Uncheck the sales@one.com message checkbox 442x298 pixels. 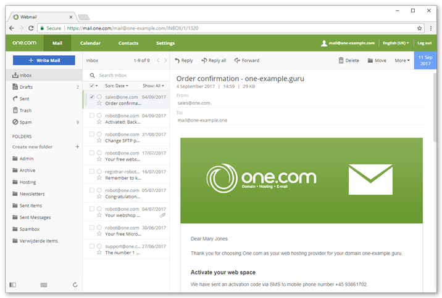click(x=92, y=97)
